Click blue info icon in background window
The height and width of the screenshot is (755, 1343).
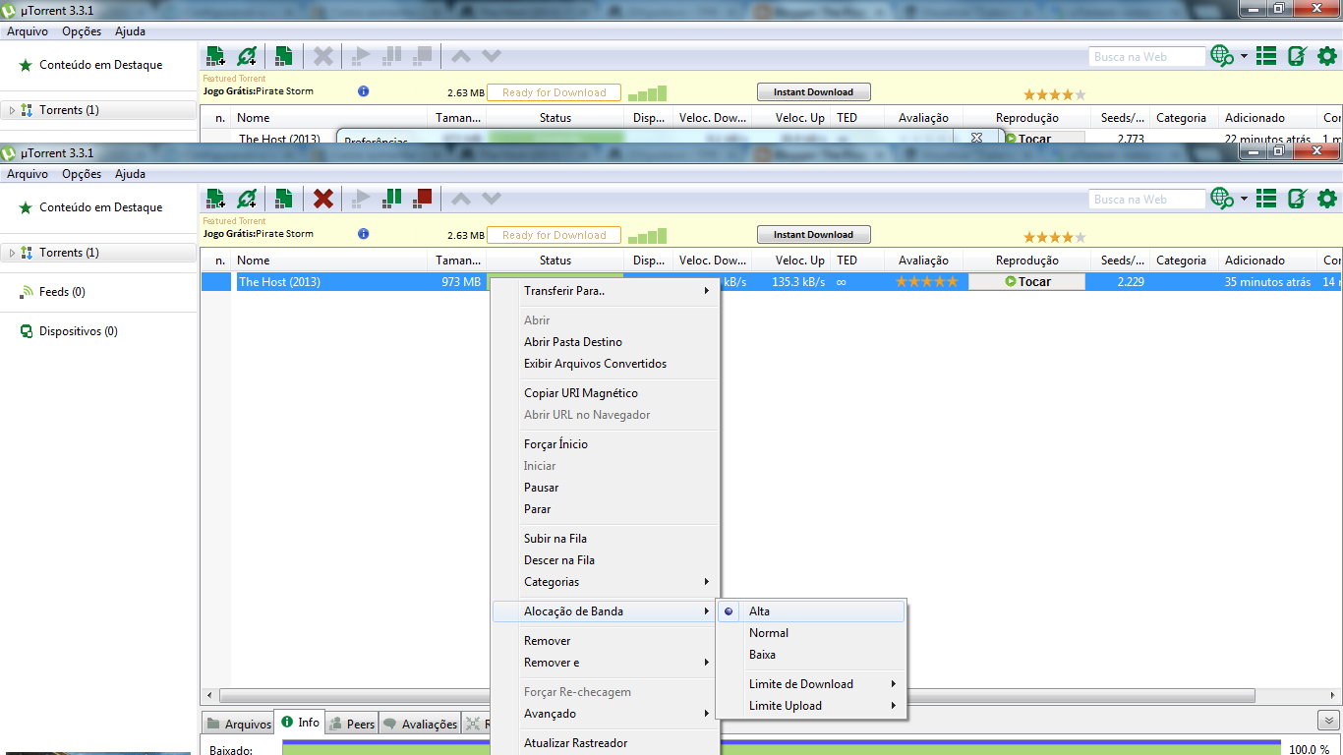[364, 91]
